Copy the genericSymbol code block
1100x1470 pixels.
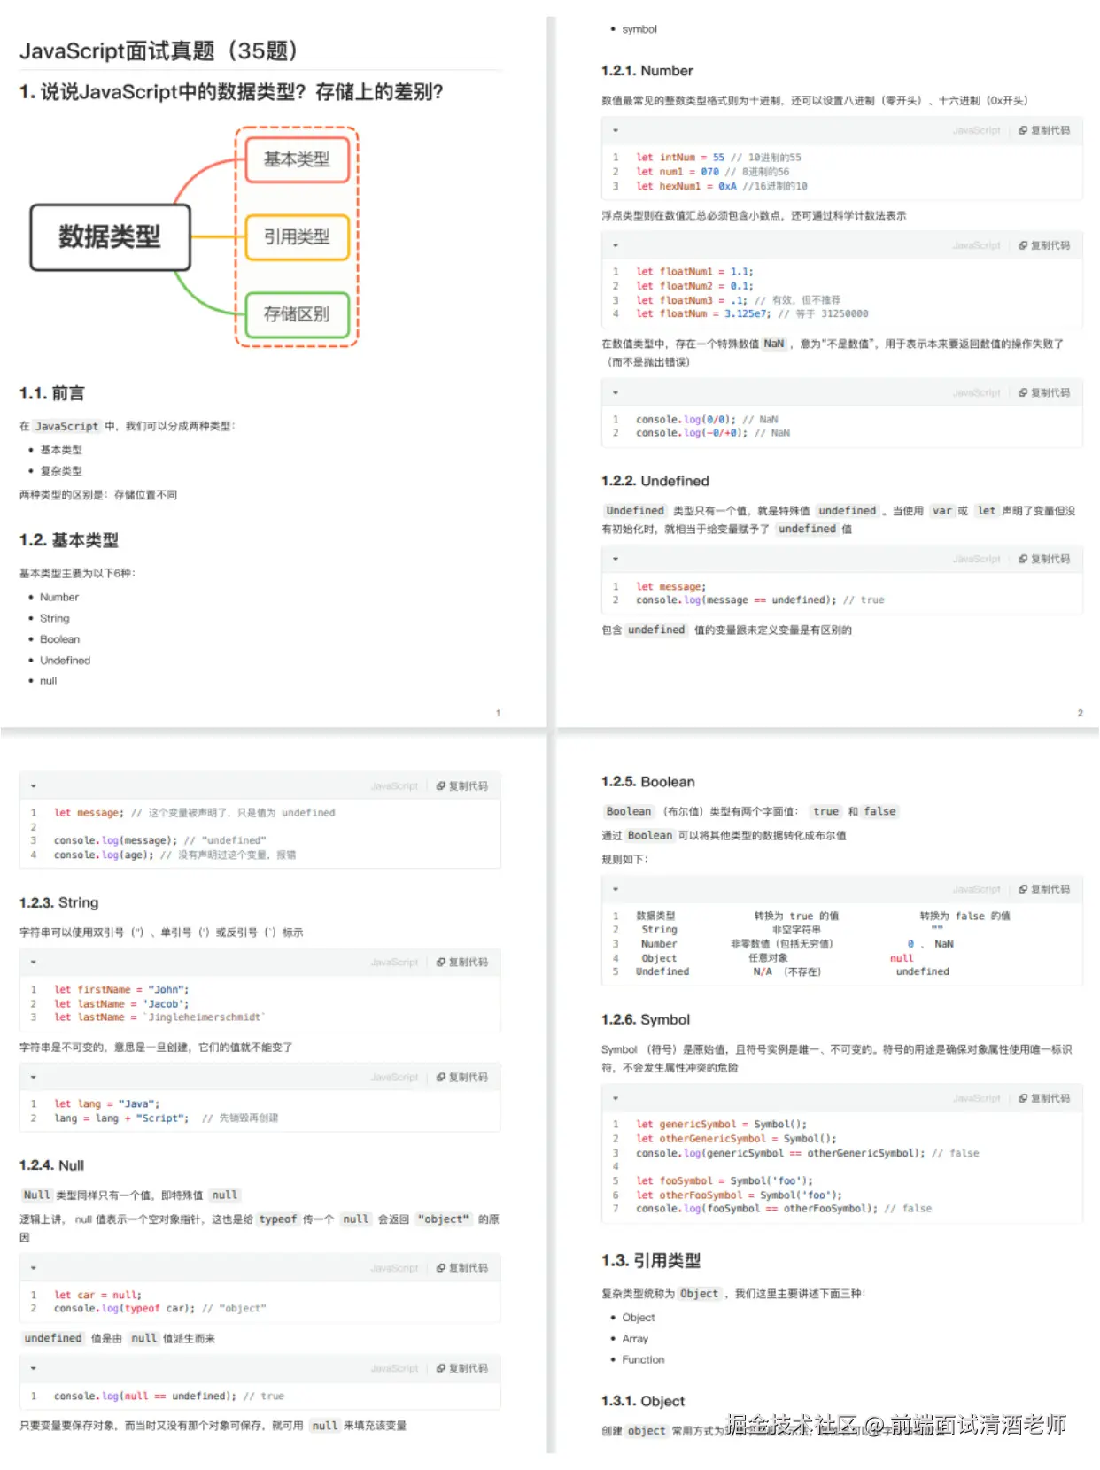click(x=1044, y=1098)
